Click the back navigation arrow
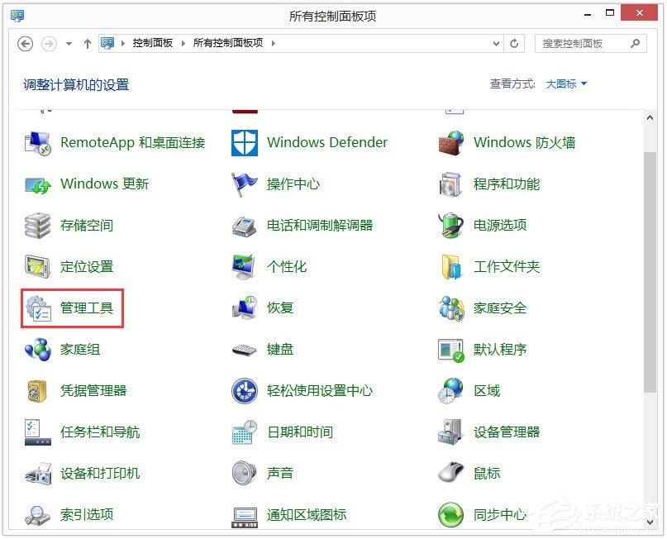This screenshot has height=539, width=667. pos(25,43)
